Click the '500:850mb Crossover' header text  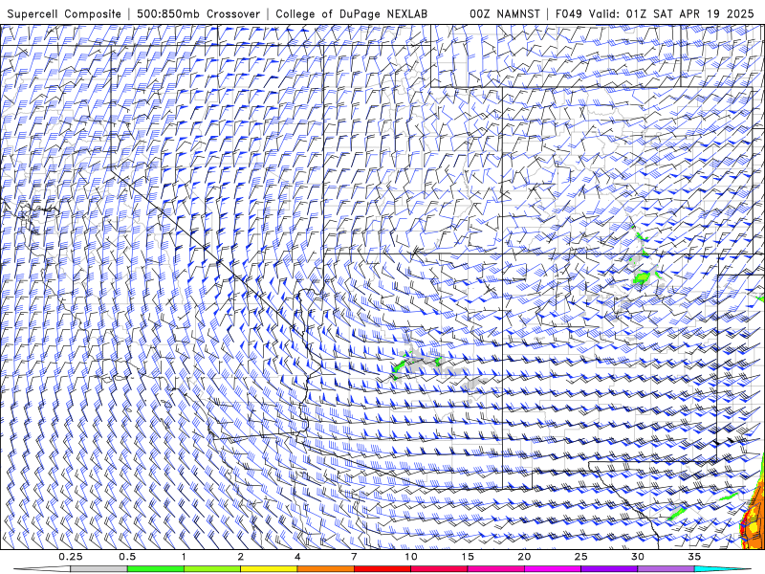tap(198, 14)
